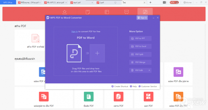Image resolution: width=208 pixels, height=110 pixels.
Task: Click the PDF to Excel icon in More Option
Action: (132, 46)
